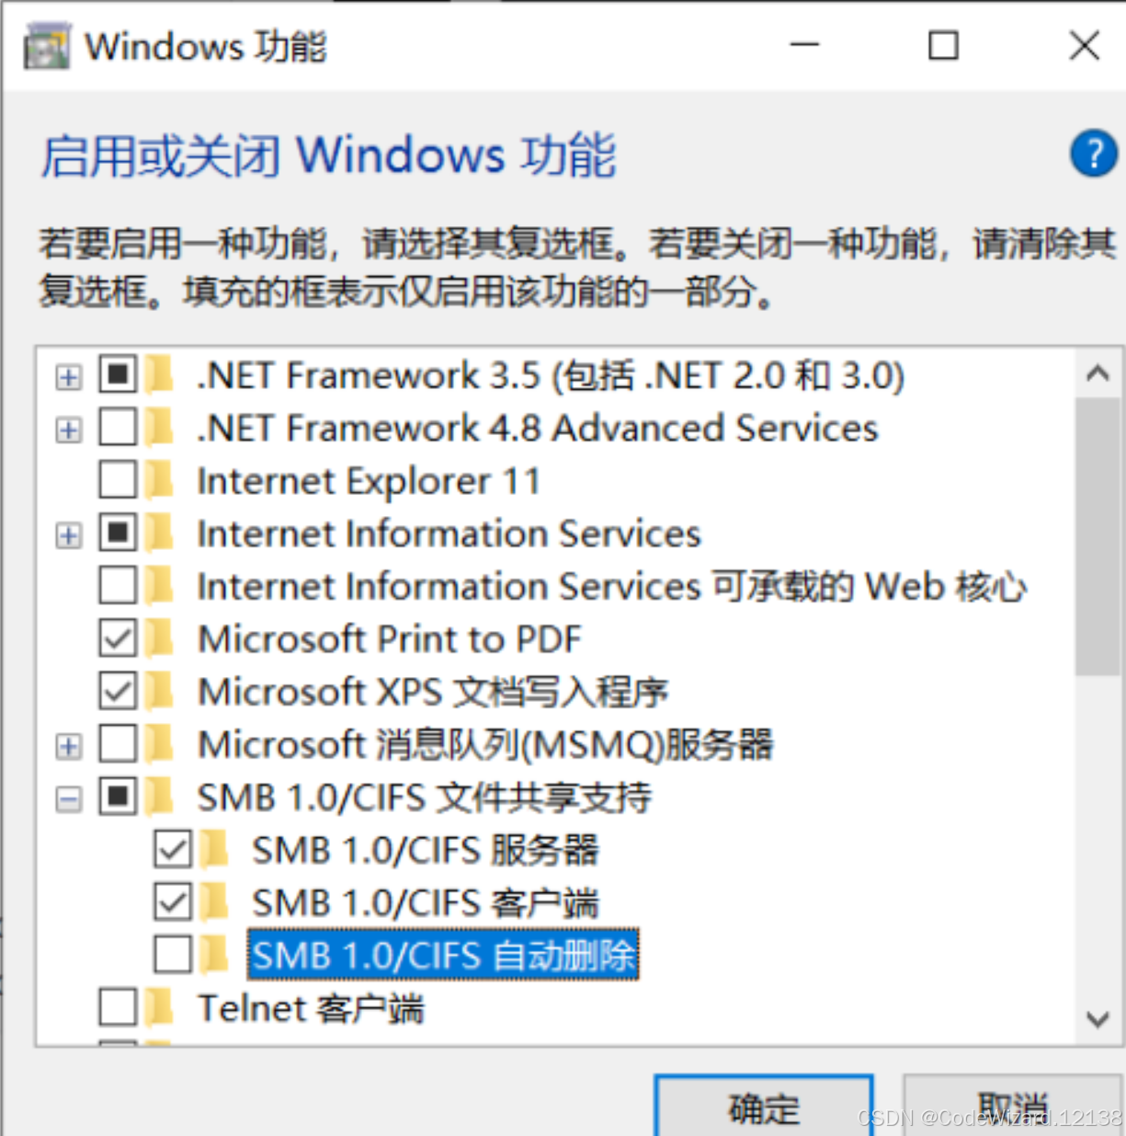Screen dimensions: 1126x1136
Task: Open help via the question mark icon
Action: pos(1093,155)
